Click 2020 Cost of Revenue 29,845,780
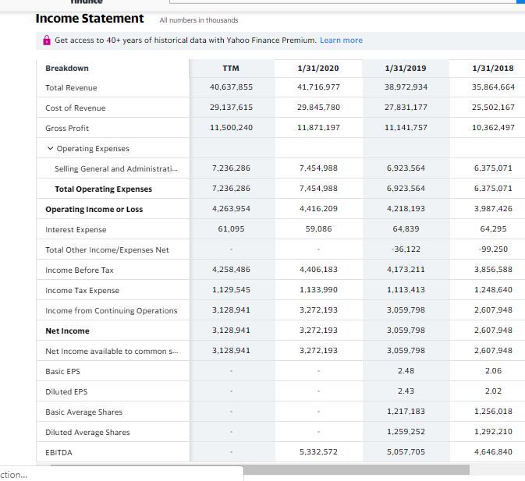Image resolution: width=525 pixels, height=481 pixels. tap(318, 108)
